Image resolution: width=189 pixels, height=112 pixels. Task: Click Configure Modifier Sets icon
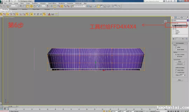[x=186, y=39]
